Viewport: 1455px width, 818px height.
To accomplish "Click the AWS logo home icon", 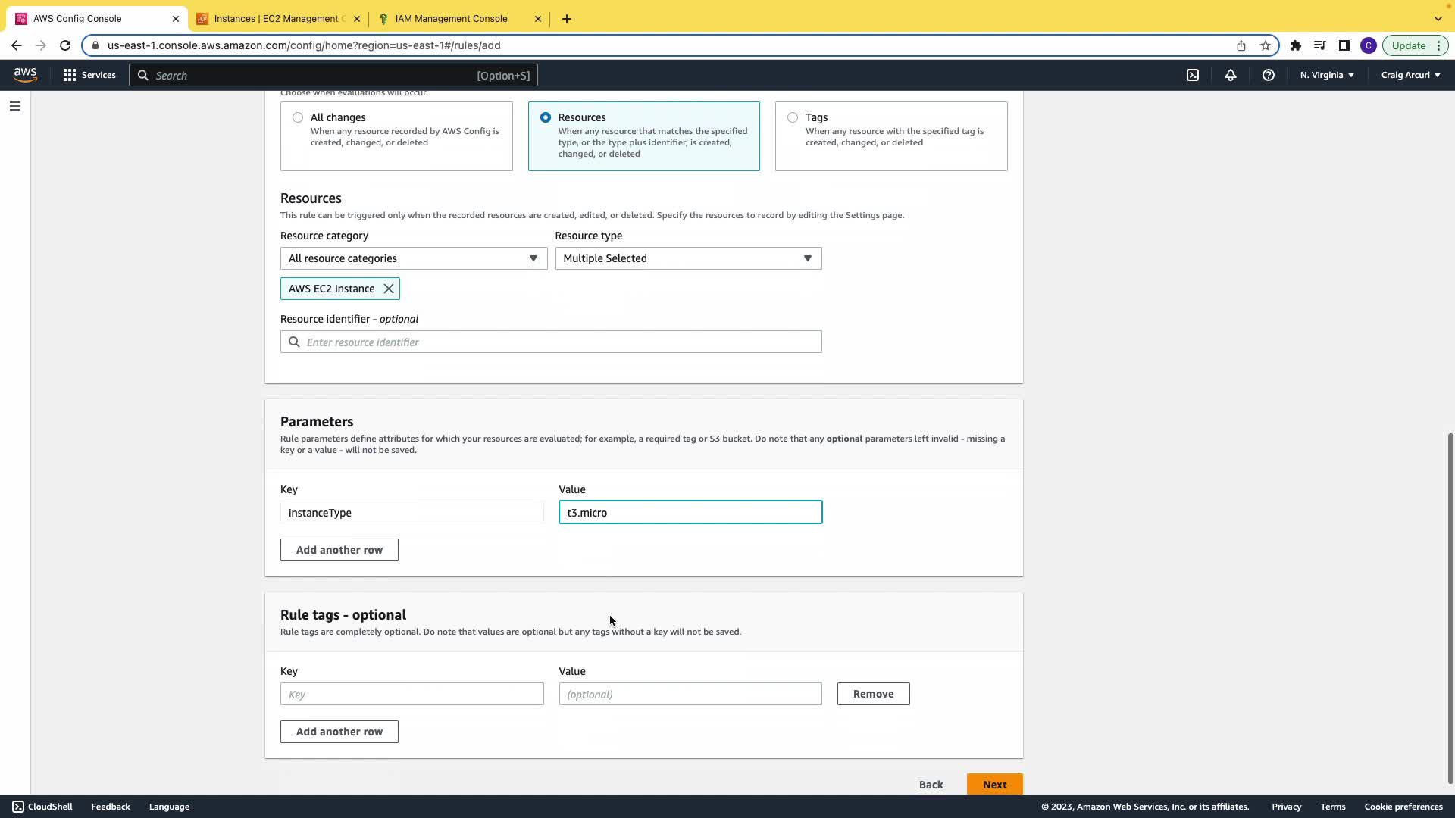I will [x=25, y=74].
